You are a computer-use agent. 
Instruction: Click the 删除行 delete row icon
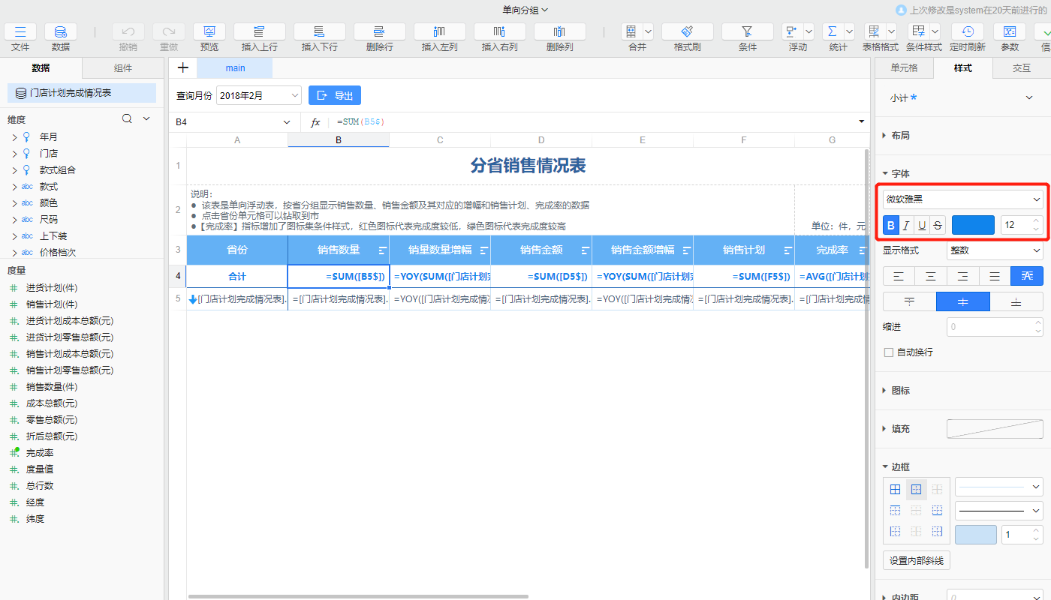tap(379, 32)
